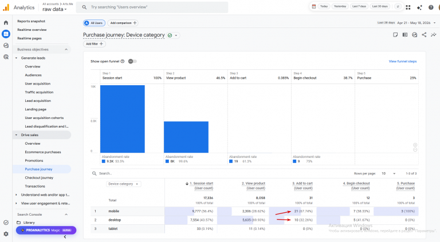Click the top search field
This screenshot has width=440, height=242.
152,7
